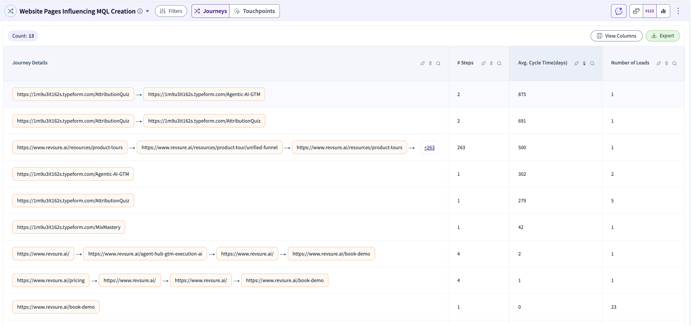
Task: Expand the +263 additional steps link
Action: [429, 147]
